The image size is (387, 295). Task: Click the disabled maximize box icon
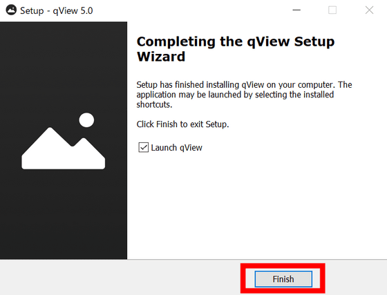[x=332, y=10]
